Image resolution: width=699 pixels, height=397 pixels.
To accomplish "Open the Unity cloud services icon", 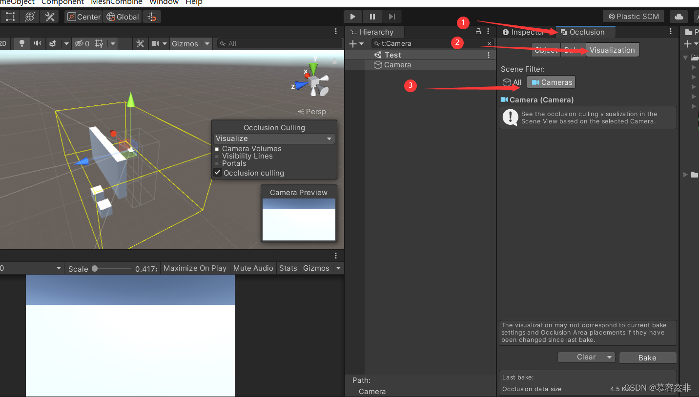I will [678, 16].
